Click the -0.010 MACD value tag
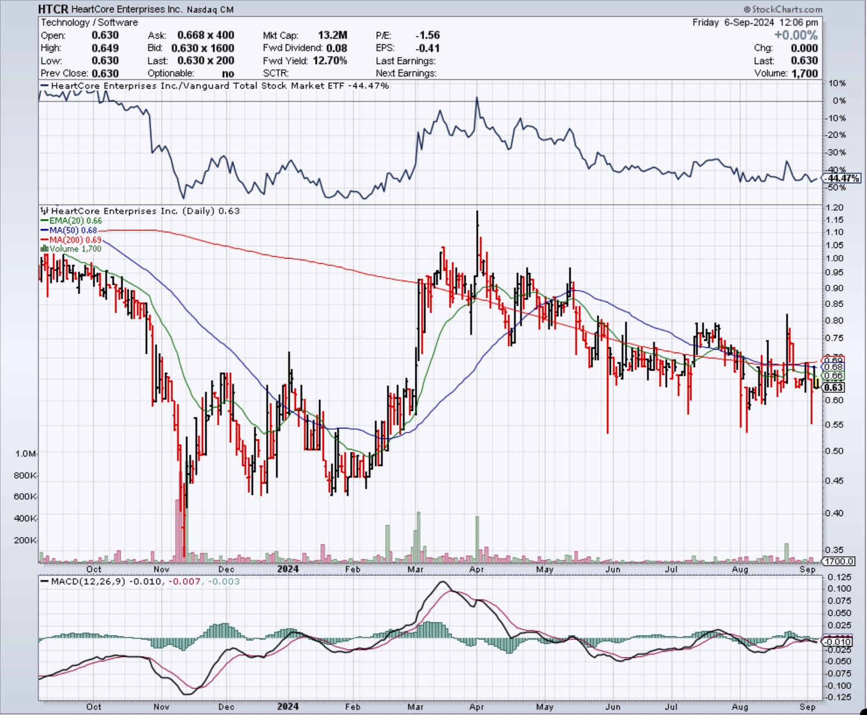This screenshot has width=867, height=715. (x=838, y=641)
